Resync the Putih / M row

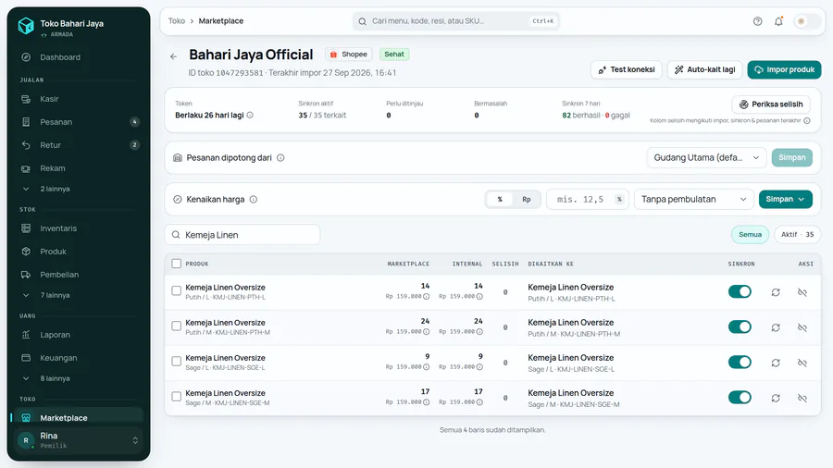[x=776, y=327]
